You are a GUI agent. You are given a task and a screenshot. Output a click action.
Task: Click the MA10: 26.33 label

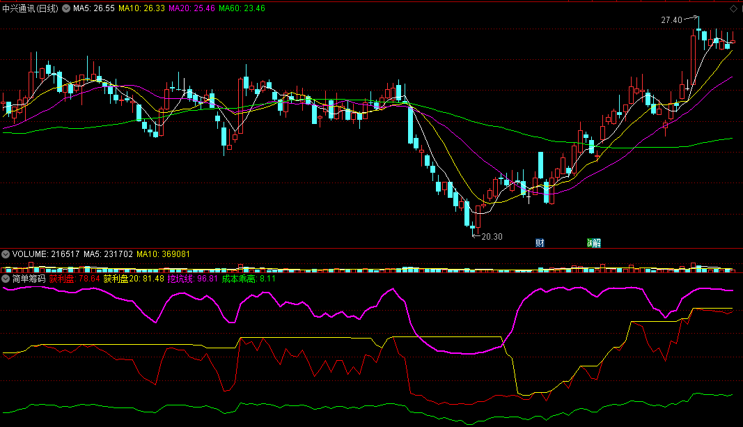point(141,8)
